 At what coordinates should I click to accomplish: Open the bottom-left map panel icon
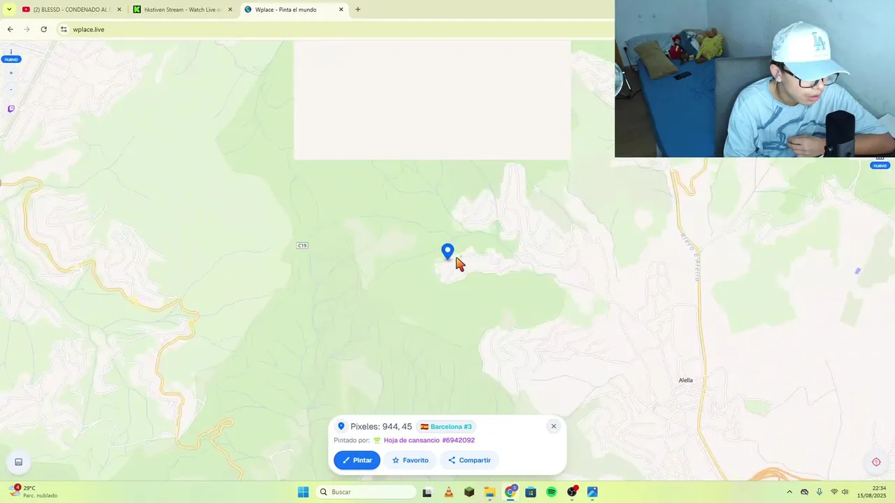pos(19,462)
